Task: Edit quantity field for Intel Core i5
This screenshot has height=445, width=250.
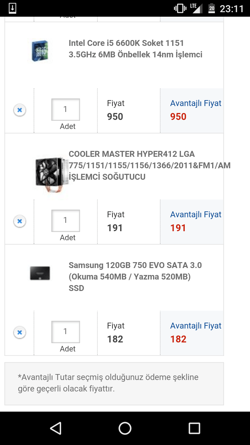Action: (x=66, y=110)
